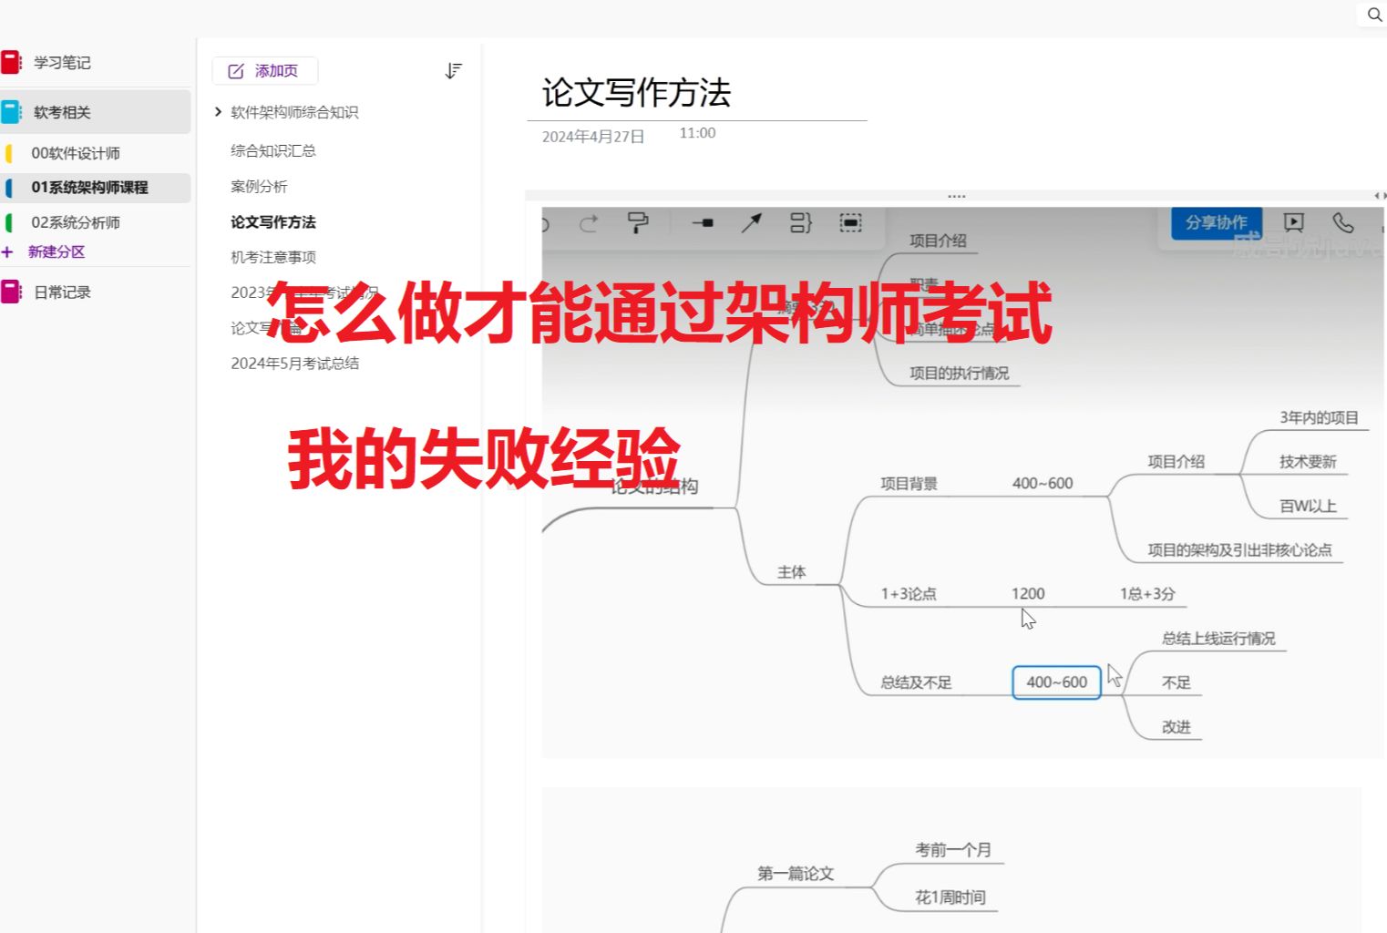1387x933 pixels.
Task: Open the search magnifier icon
Action: coord(1374,15)
